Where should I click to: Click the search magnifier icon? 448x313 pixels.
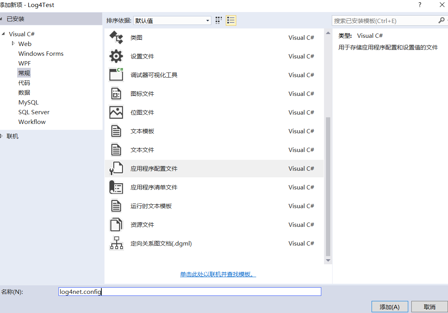tap(441, 20)
